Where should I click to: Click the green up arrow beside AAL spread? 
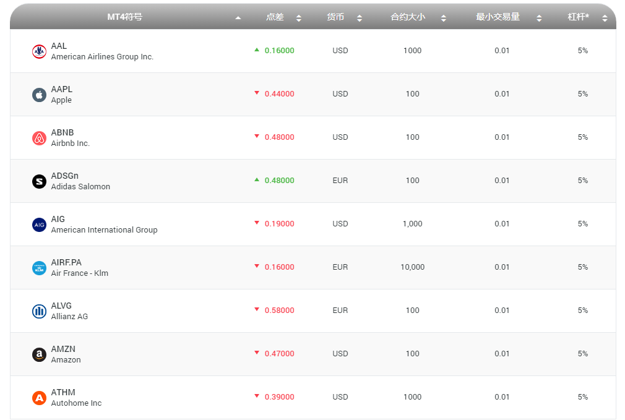click(x=257, y=50)
